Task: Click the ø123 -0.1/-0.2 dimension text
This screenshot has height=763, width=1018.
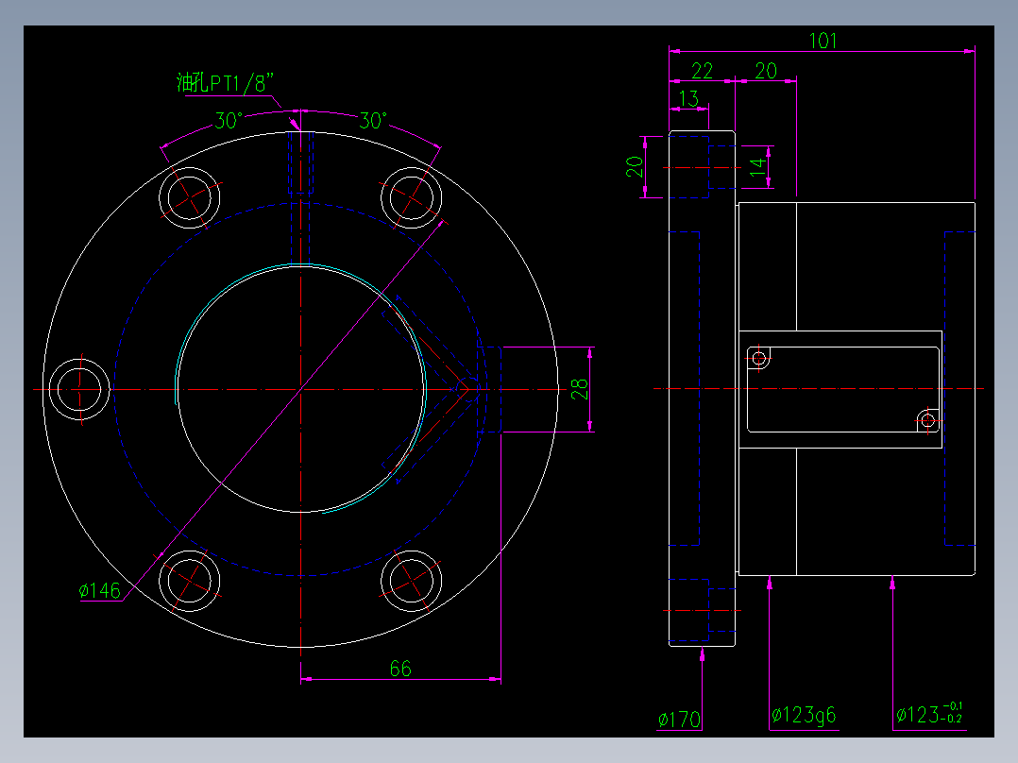Action: tap(929, 713)
